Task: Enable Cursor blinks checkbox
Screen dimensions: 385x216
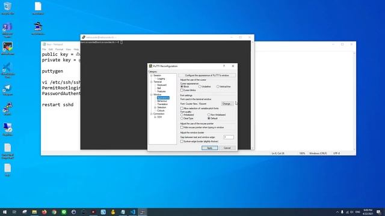Action: click(x=182, y=91)
